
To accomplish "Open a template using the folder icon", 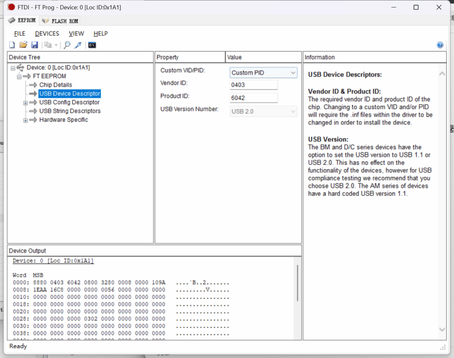I will (x=23, y=45).
